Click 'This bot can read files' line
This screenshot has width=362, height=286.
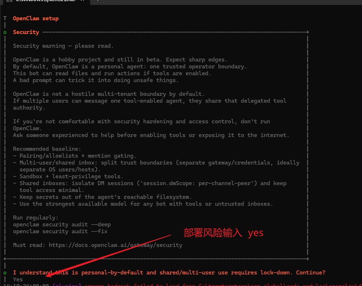pyautogui.click(x=112, y=73)
